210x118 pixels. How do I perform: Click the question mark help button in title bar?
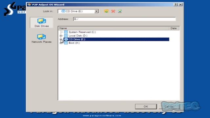point(176,5)
